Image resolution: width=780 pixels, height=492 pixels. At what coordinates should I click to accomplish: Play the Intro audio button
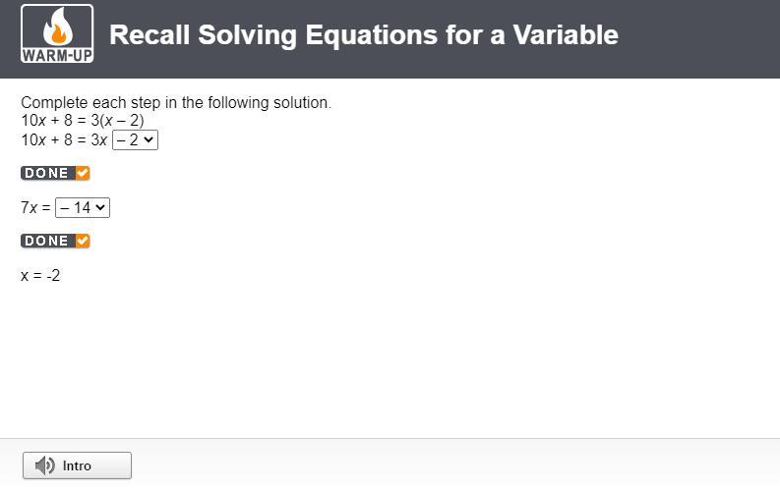click(77, 465)
